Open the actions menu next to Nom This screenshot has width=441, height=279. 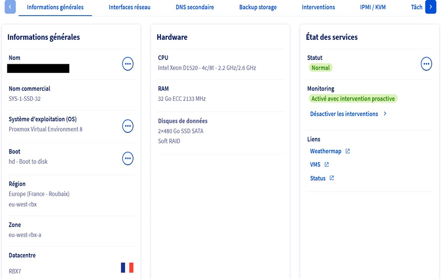(128, 64)
